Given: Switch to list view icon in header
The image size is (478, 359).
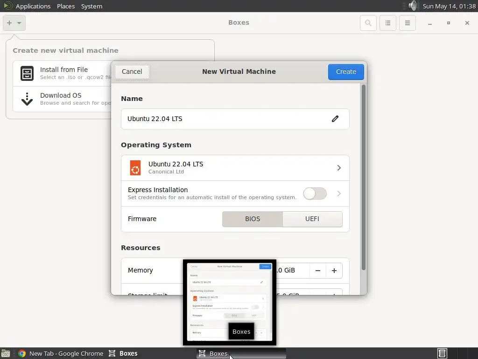Looking at the screenshot, I should pyautogui.click(x=388, y=23).
